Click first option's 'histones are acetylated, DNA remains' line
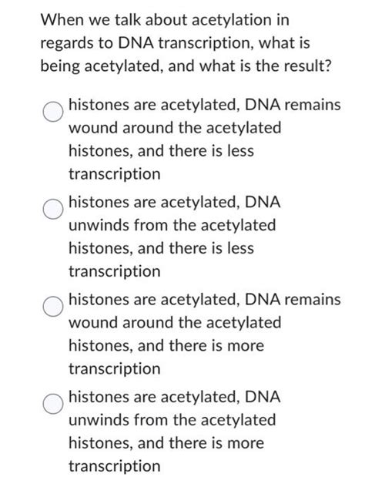Screen dimensions: 365x494 (x=205, y=105)
